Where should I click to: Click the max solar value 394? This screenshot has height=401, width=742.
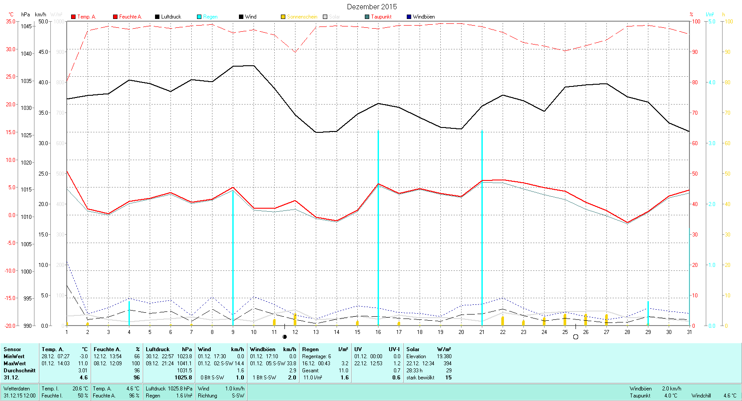[447, 364]
